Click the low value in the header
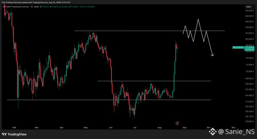Viewport: 257px width, 139px height. (x=64, y=7)
